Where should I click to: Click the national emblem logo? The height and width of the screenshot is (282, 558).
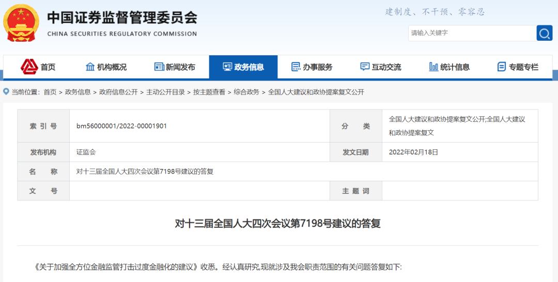point(21,23)
